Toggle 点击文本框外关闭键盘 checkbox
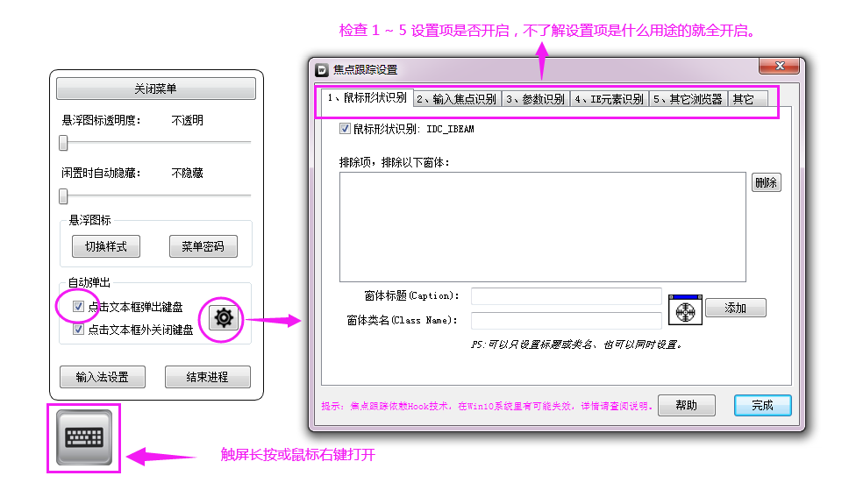This screenshot has width=849, height=490. click(79, 330)
